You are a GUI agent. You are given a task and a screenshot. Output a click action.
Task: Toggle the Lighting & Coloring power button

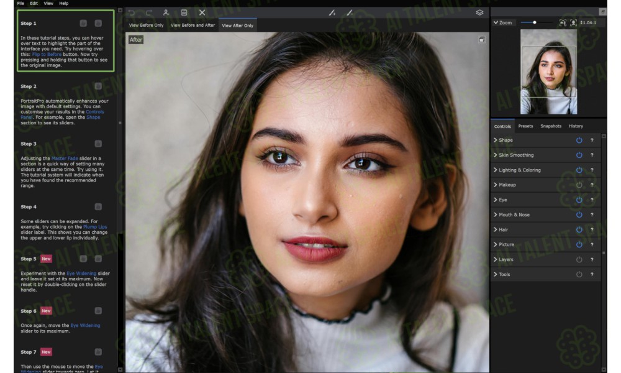(579, 170)
